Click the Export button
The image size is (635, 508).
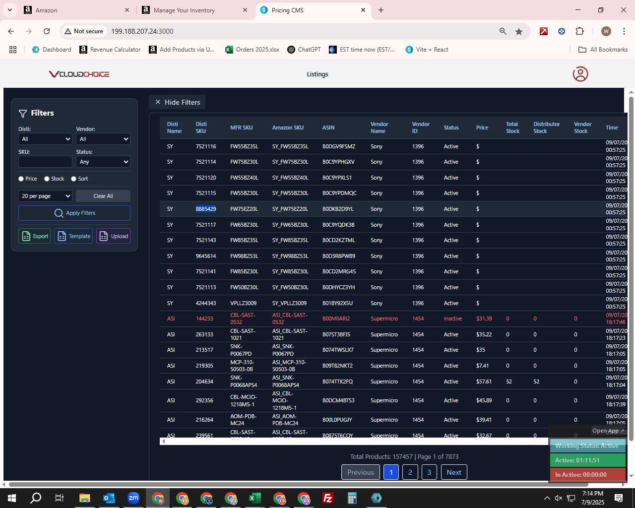pos(35,236)
